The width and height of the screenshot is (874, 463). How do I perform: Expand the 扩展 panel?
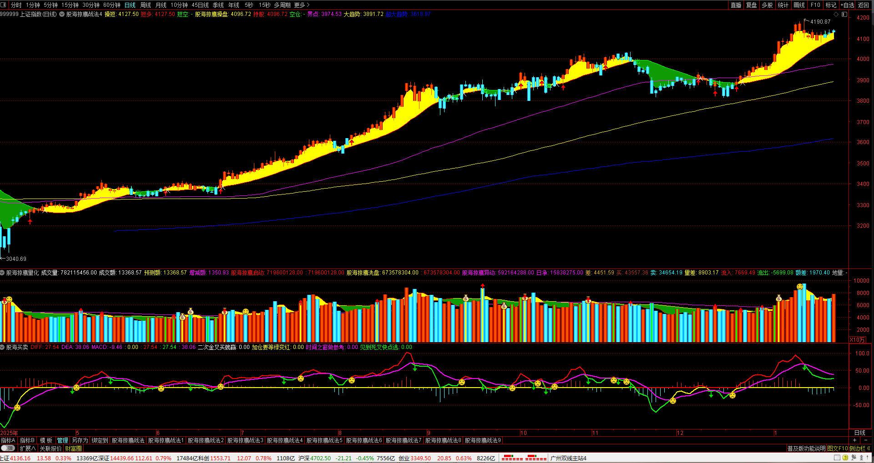(28, 448)
